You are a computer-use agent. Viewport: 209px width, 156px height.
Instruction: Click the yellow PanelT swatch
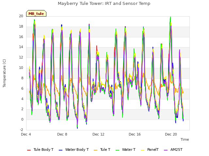[143, 150]
